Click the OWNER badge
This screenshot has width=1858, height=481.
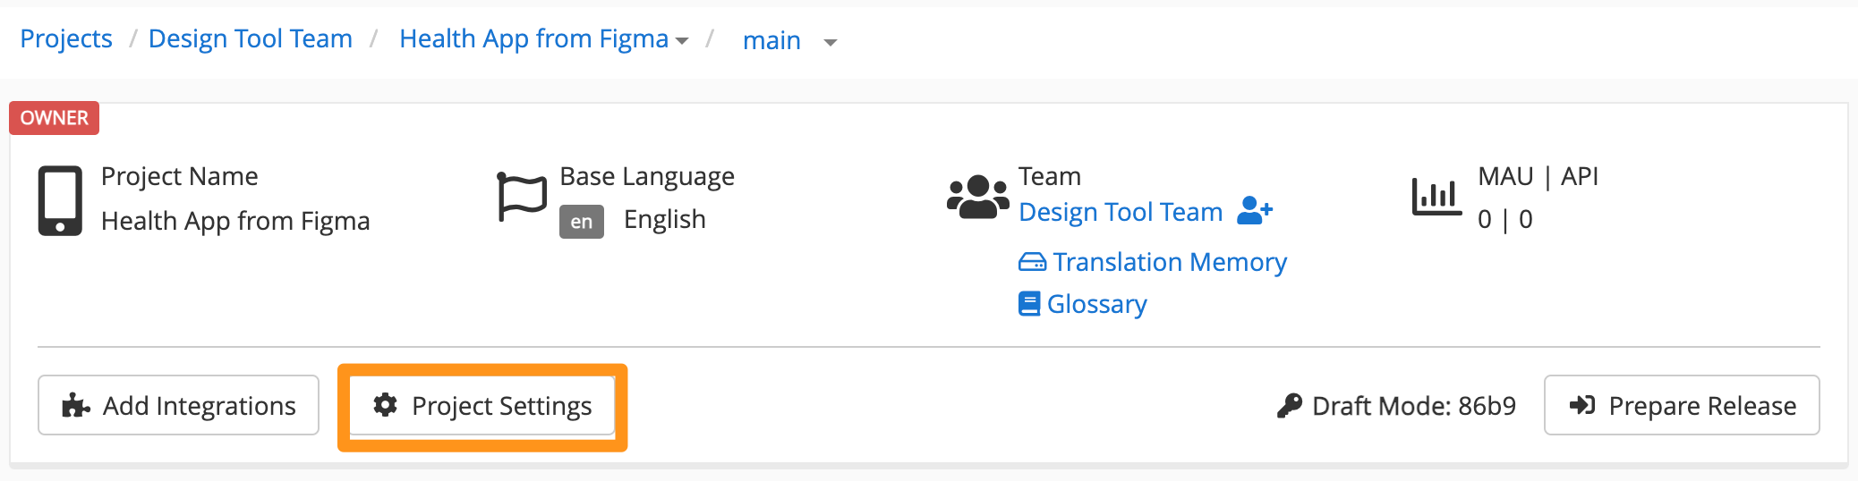(55, 118)
